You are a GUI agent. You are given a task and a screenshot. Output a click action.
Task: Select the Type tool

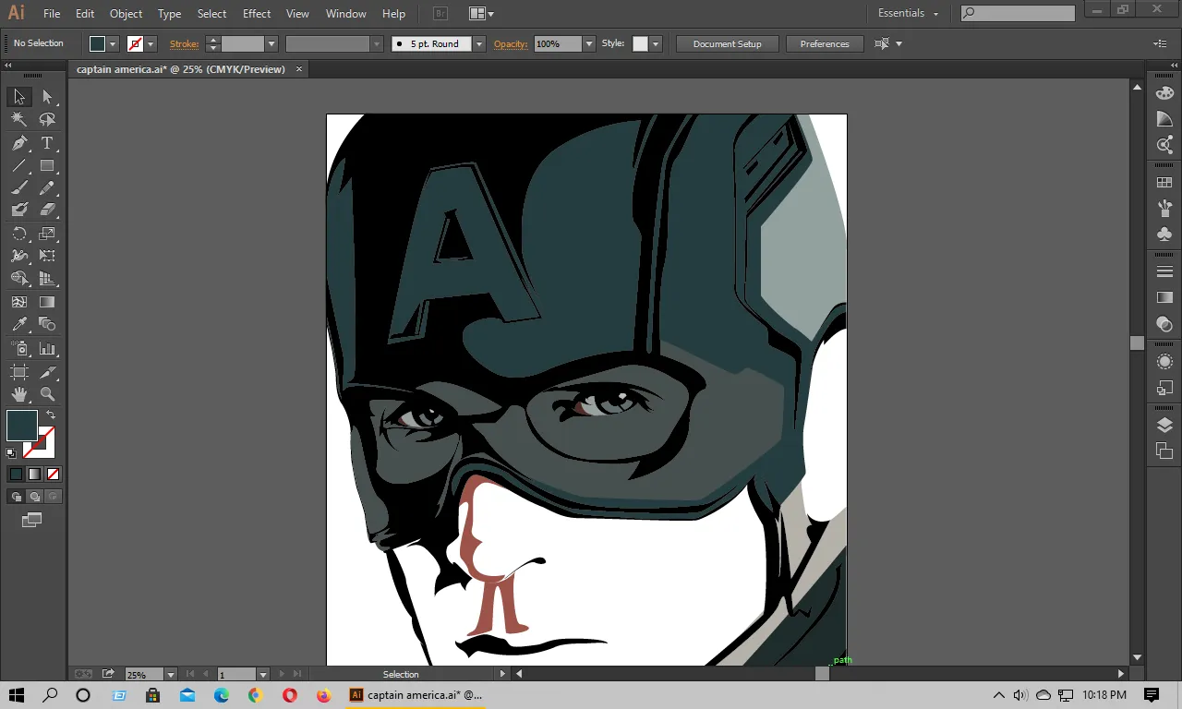[x=47, y=143]
